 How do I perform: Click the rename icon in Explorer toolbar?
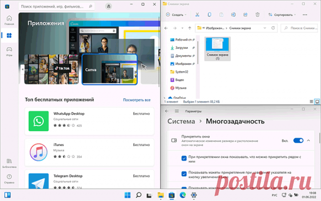coord(233,15)
